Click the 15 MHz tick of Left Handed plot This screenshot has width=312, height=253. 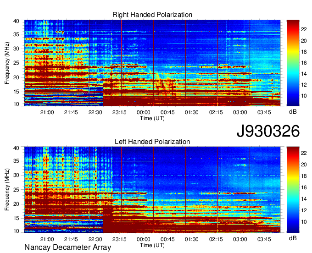click(16, 218)
